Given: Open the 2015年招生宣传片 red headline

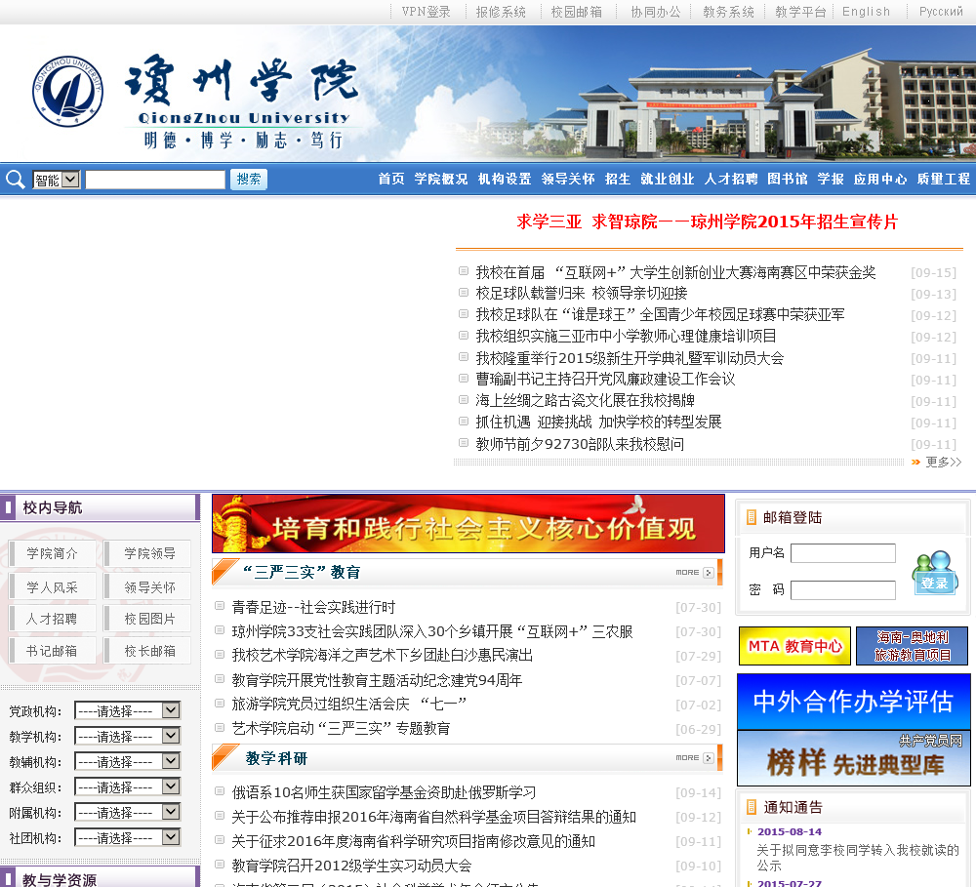Looking at the screenshot, I should point(707,222).
